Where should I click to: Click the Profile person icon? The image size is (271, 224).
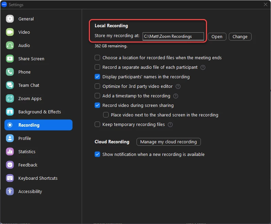pyautogui.click(x=10, y=138)
